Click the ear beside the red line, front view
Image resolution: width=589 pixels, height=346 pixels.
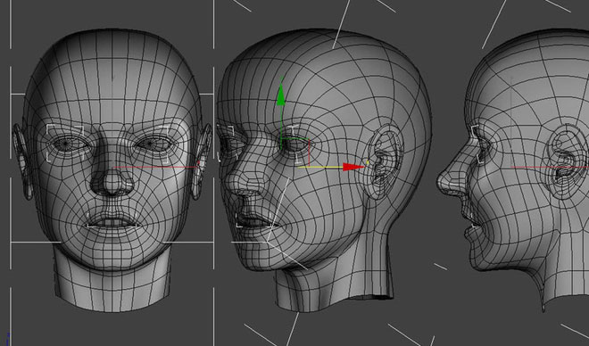point(201,161)
